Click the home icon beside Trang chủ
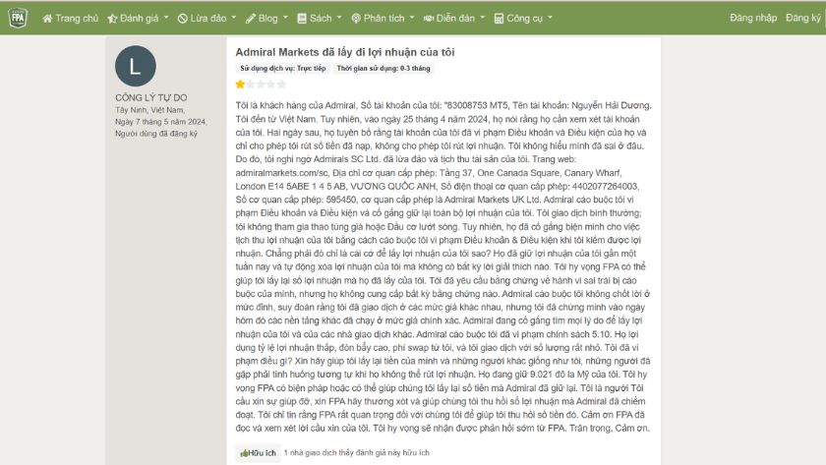826x465 pixels. click(47, 18)
